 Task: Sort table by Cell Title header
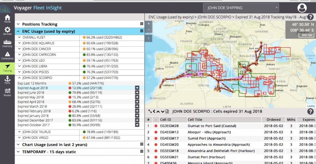(195, 120)
